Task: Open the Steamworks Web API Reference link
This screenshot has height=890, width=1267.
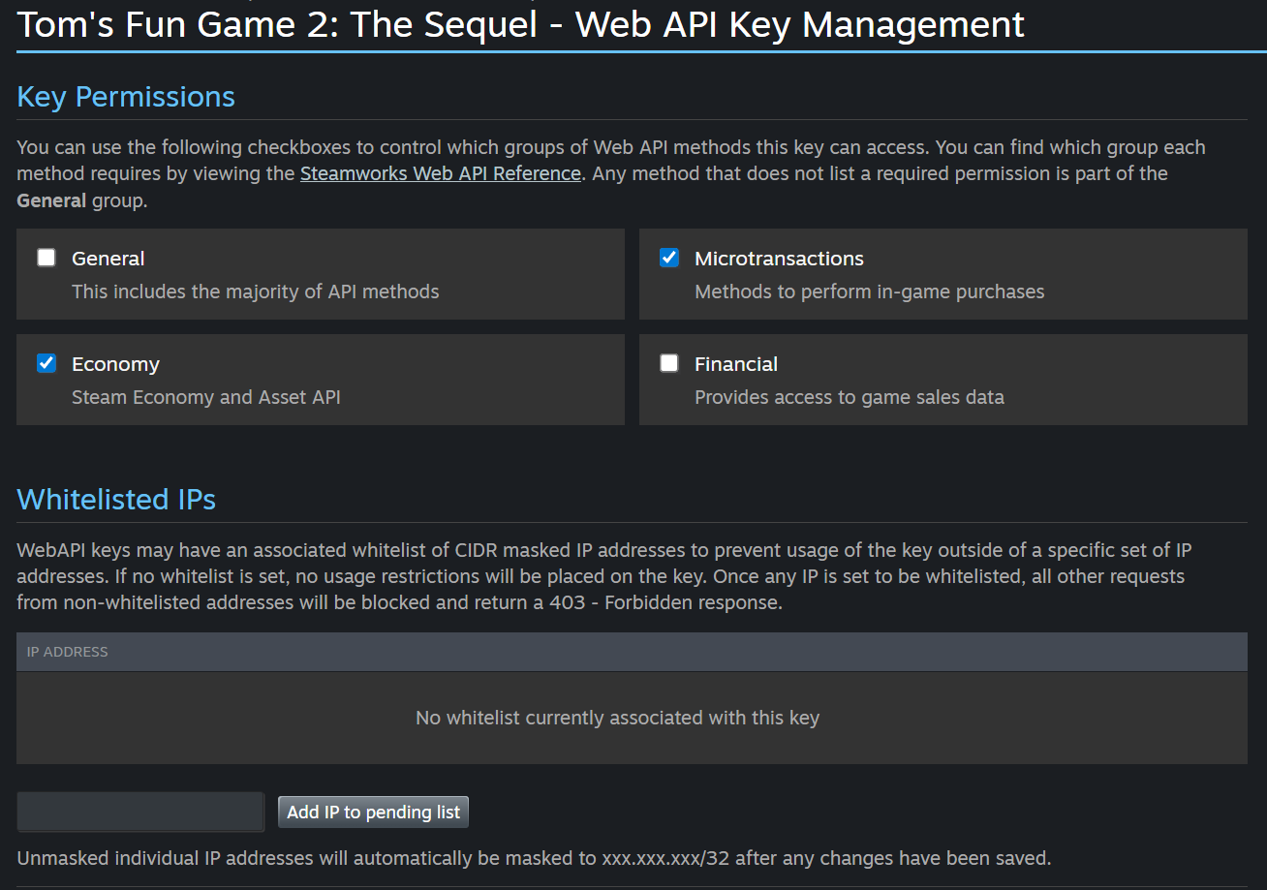Action: [x=441, y=174]
